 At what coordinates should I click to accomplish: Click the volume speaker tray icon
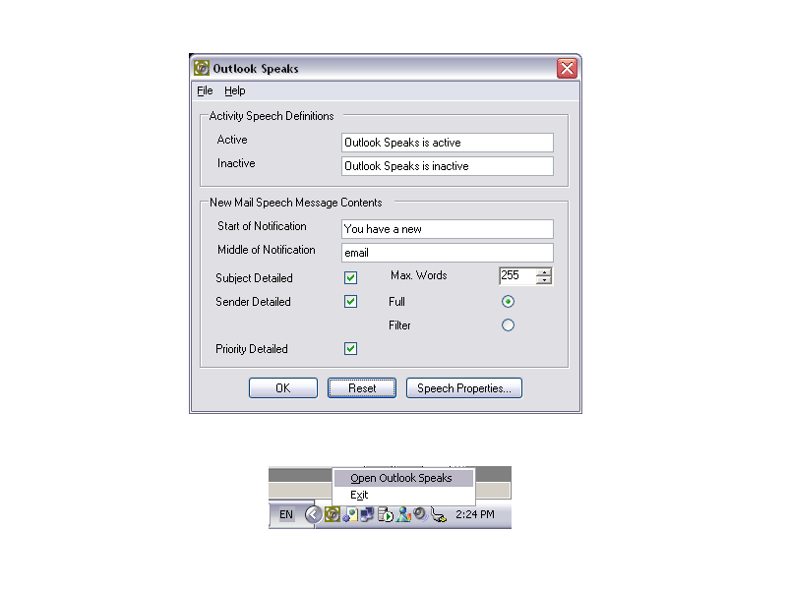coord(420,514)
